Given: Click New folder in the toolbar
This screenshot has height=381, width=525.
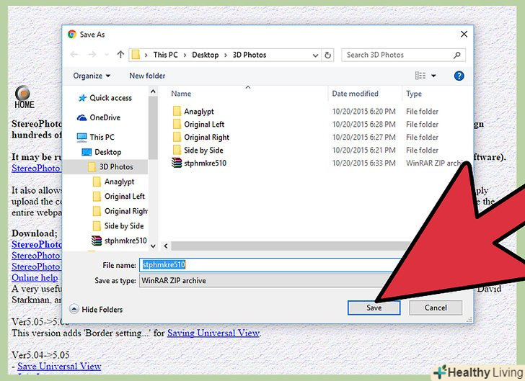Looking at the screenshot, I should tap(147, 76).
